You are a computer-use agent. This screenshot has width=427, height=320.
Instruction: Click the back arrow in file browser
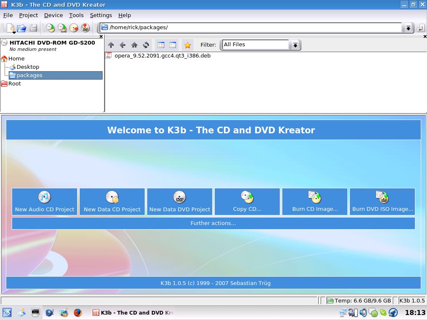(123, 45)
